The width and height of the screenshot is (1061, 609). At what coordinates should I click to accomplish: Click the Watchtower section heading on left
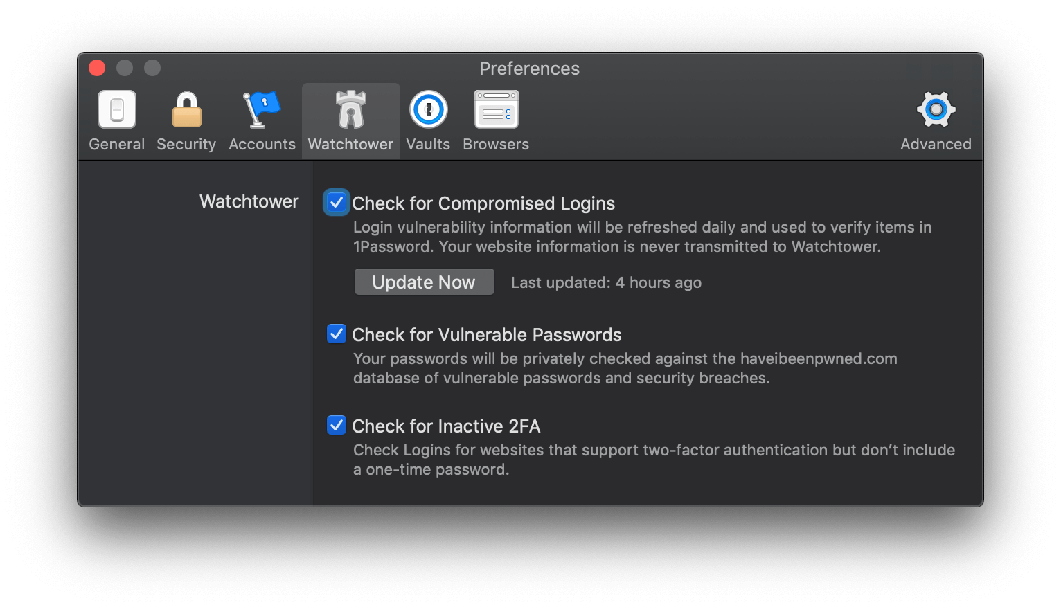tap(249, 201)
